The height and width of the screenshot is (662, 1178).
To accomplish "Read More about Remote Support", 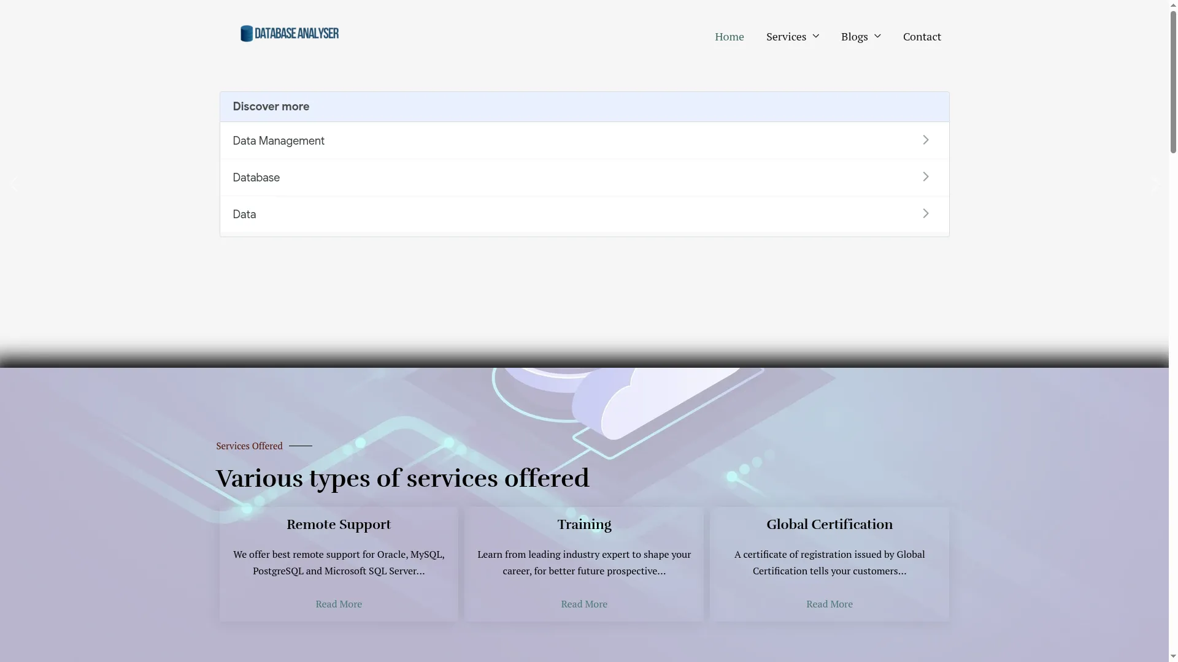I will click(339, 604).
